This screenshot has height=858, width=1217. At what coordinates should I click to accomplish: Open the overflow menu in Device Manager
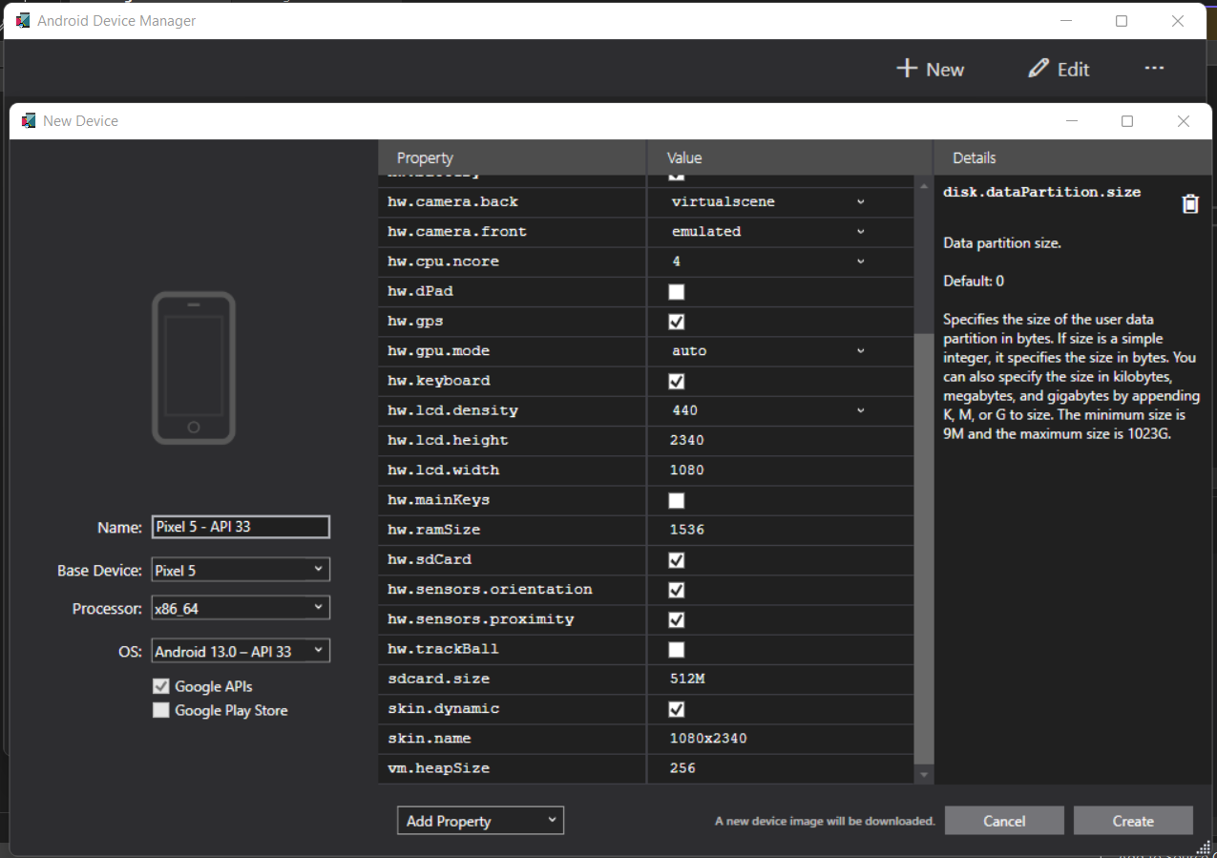point(1154,68)
